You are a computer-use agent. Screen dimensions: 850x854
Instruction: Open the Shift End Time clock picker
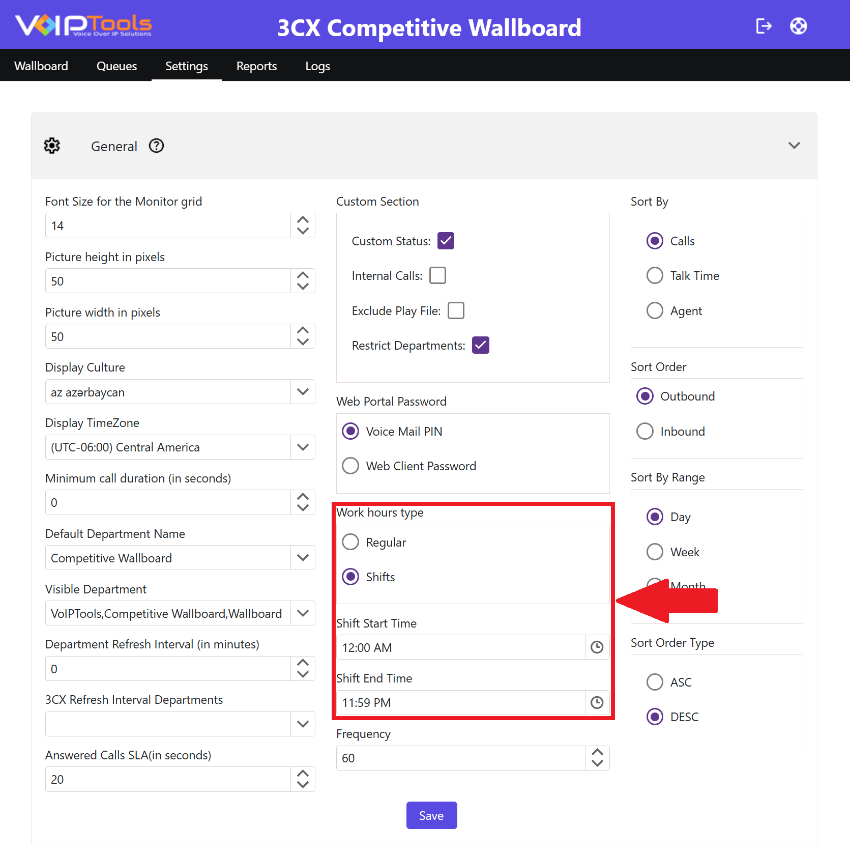pyautogui.click(x=597, y=702)
